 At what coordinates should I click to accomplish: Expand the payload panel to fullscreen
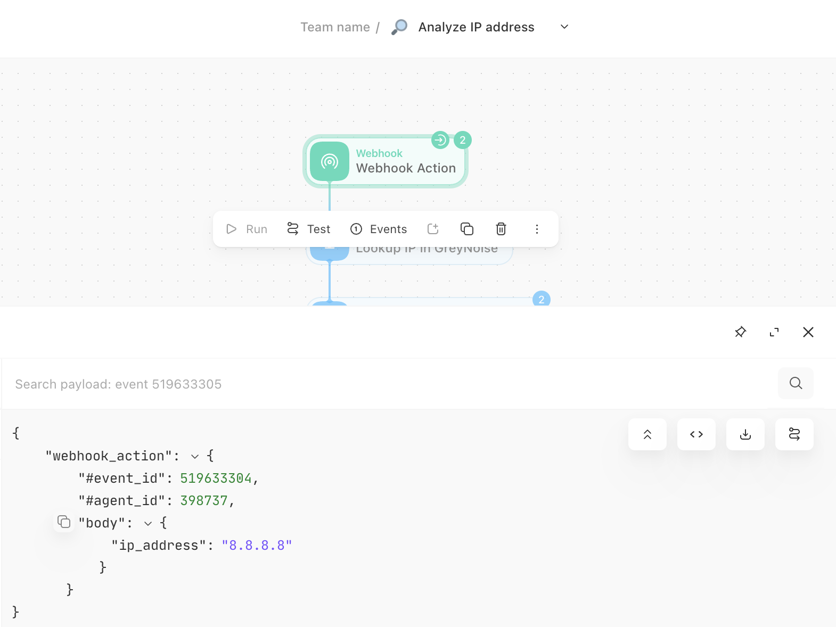click(774, 332)
